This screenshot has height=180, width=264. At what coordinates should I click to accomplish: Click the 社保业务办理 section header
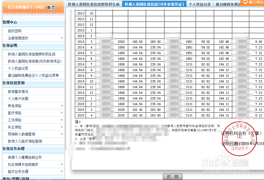[x=14, y=149]
